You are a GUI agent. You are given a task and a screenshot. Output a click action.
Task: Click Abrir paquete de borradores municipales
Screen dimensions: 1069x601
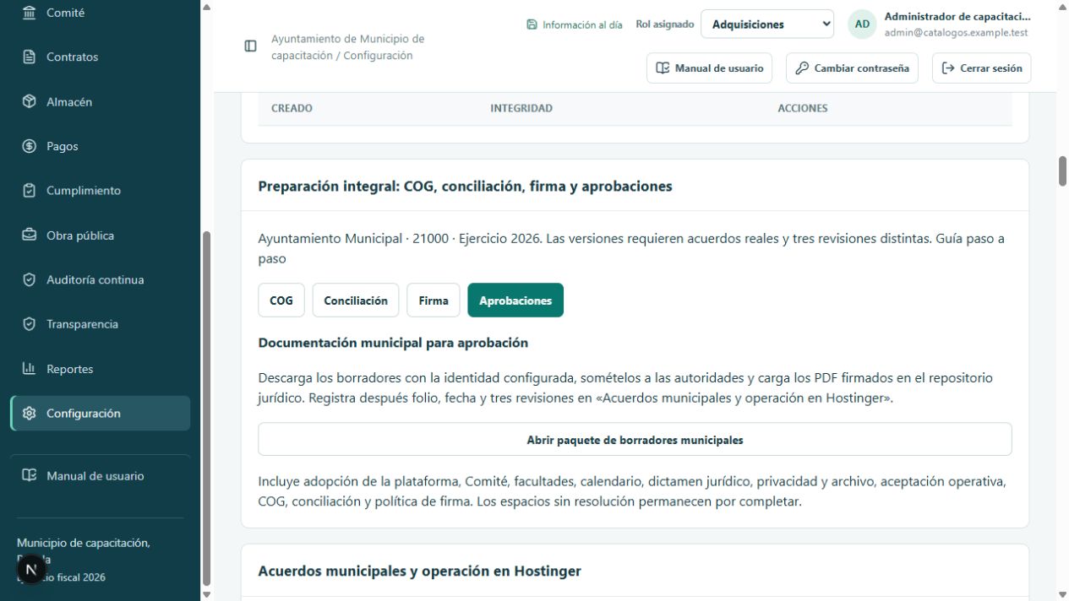635,440
